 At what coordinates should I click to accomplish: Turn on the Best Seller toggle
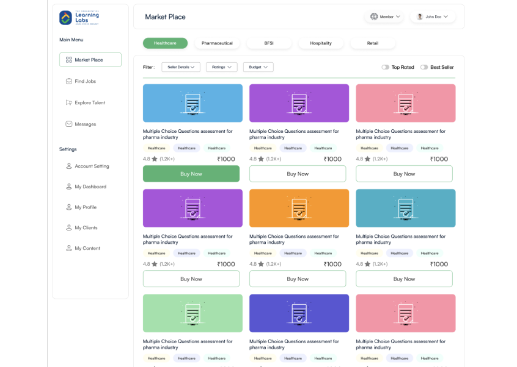click(424, 67)
